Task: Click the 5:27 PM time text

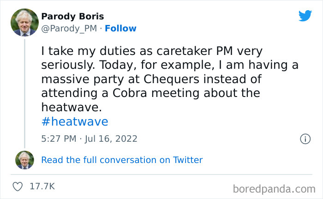Action: [58, 139]
